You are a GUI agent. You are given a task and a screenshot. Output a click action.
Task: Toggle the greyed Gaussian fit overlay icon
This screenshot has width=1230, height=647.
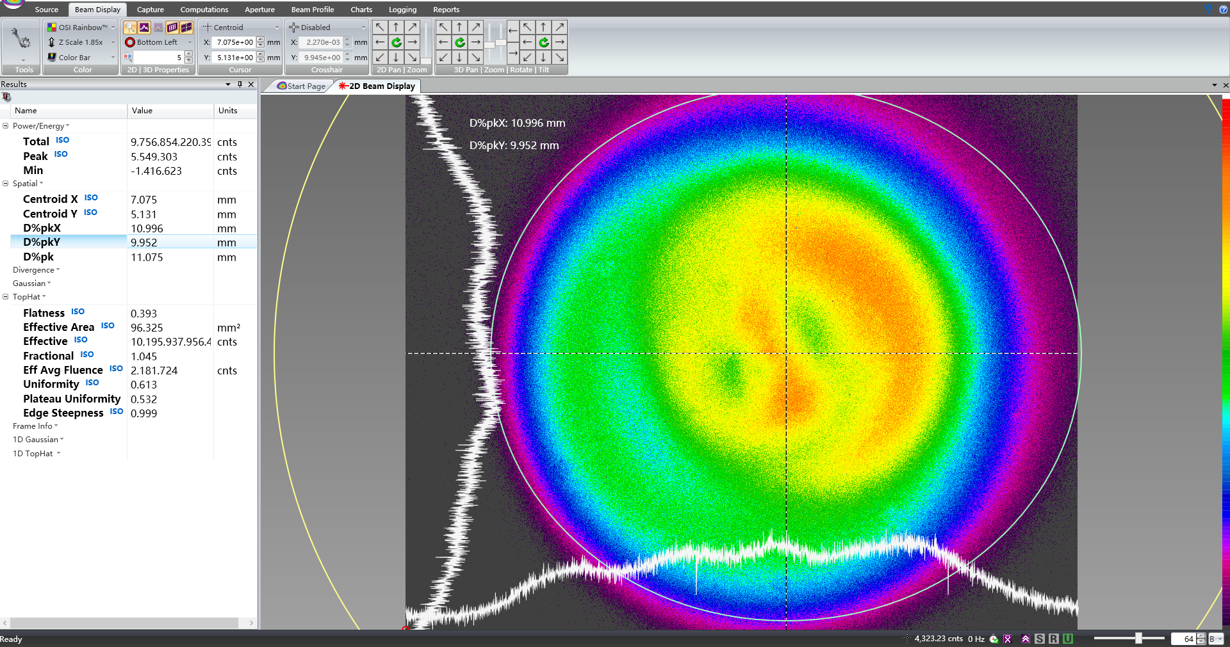pyautogui.click(x=158, y=28)
